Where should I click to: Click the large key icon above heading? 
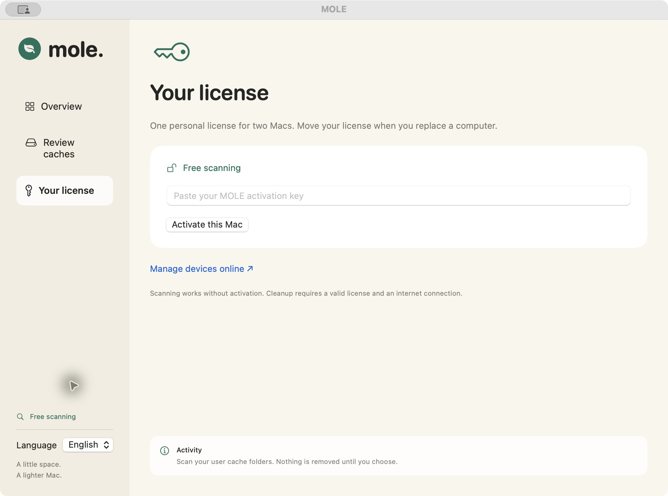(x=172, y=52)
